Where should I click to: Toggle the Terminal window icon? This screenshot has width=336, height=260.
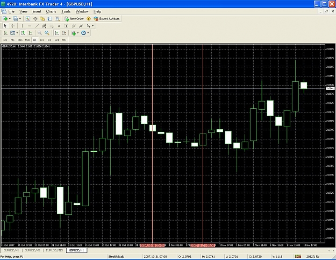[x=50, y=19]
